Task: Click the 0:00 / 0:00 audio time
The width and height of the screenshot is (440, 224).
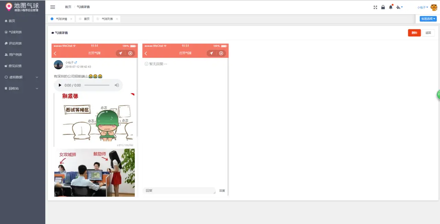Action: [73, 85]
